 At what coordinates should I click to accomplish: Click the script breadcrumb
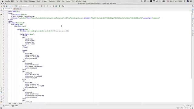20,104
